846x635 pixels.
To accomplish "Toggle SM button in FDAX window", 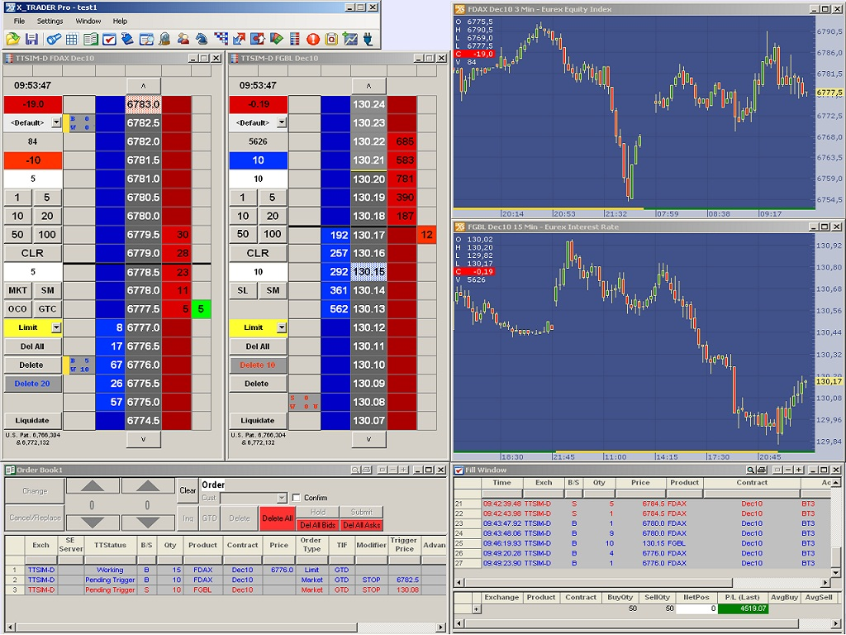I will (47, 290).
